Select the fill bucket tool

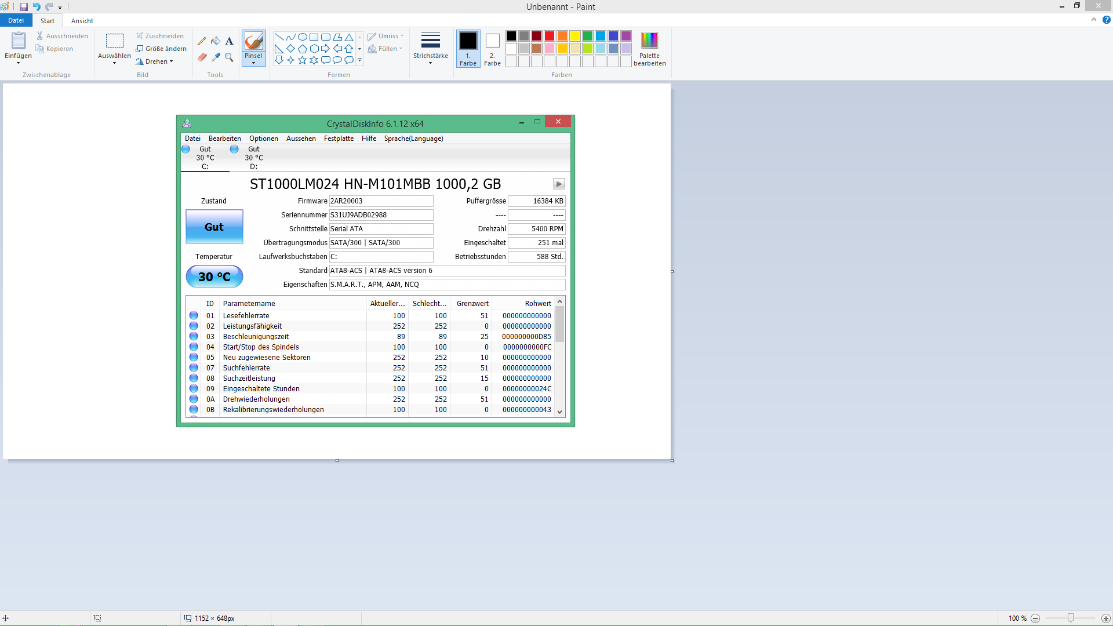point(216,41)
